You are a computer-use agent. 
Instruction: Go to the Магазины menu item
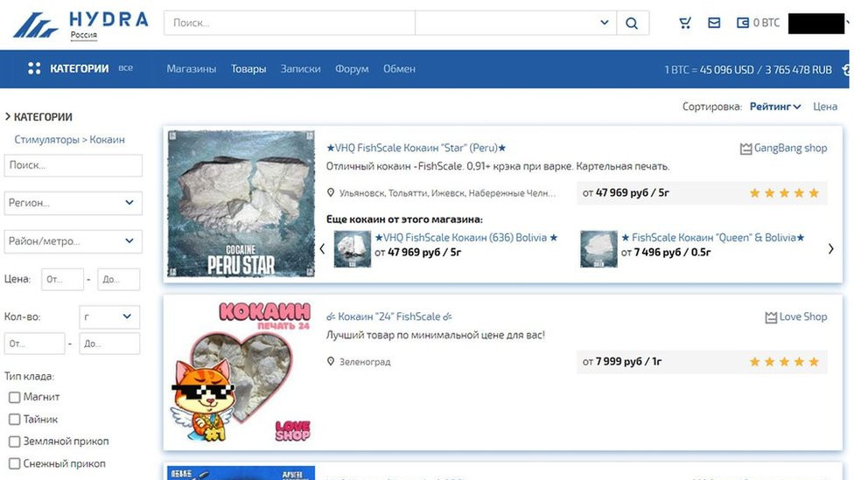[192, 69]
